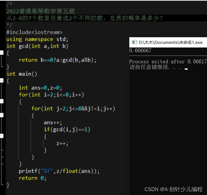Viewport: 207px width, 195px height.
Task: Click the #include<iostream> line
Action: point(34,32)
